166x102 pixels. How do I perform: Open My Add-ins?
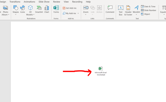(69, 13)
